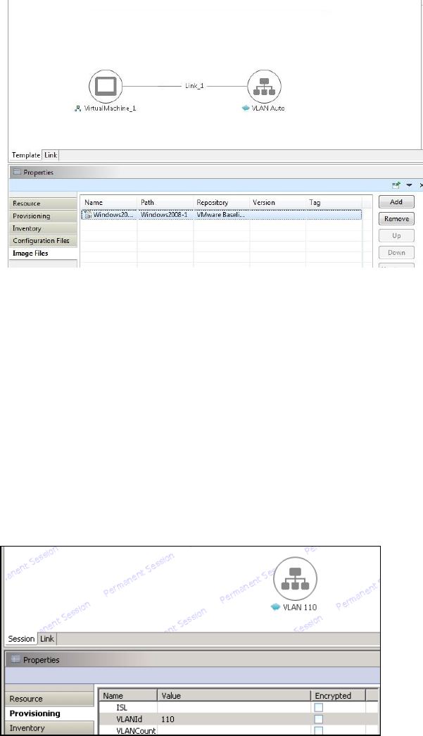Select the VLANId property name
Viewport: 423px width, 736px height.
click(x=129, y=719)
